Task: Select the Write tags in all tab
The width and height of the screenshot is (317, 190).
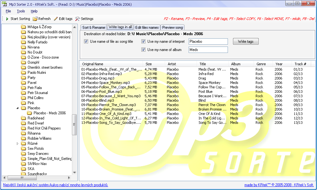Action: 120,27
